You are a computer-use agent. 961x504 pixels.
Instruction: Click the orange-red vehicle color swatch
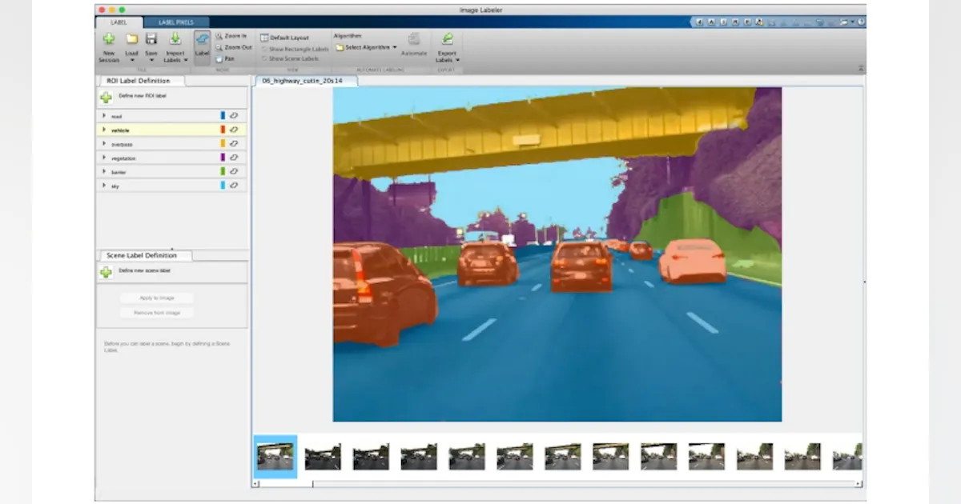coord(223,130)
